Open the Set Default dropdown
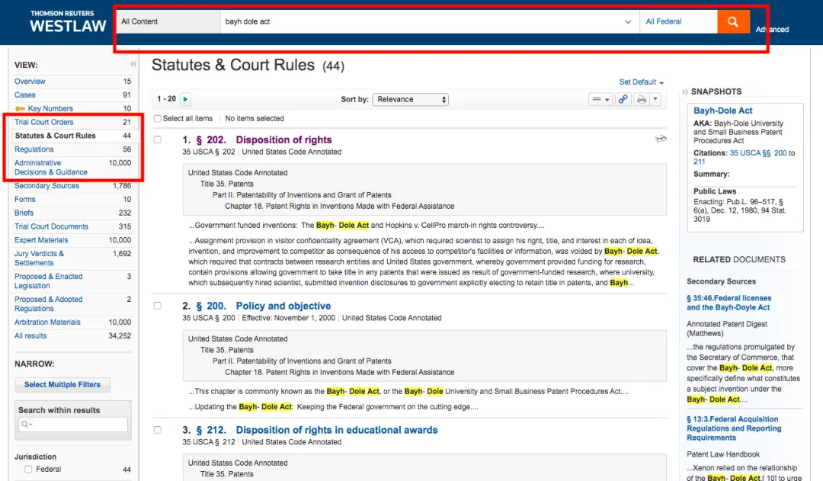The image size is (823, 481). pyautogui.click(x=642, y=82)
